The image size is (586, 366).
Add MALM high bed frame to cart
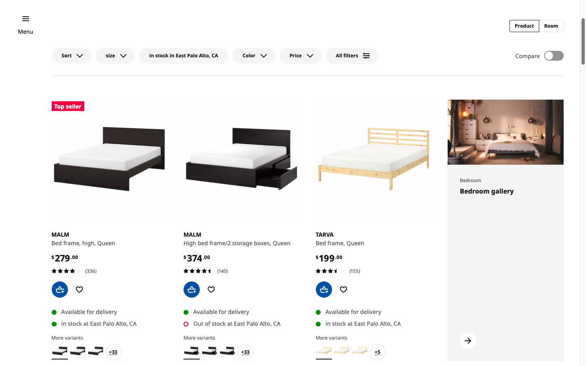pyautogui.click(x=60, y=290)
